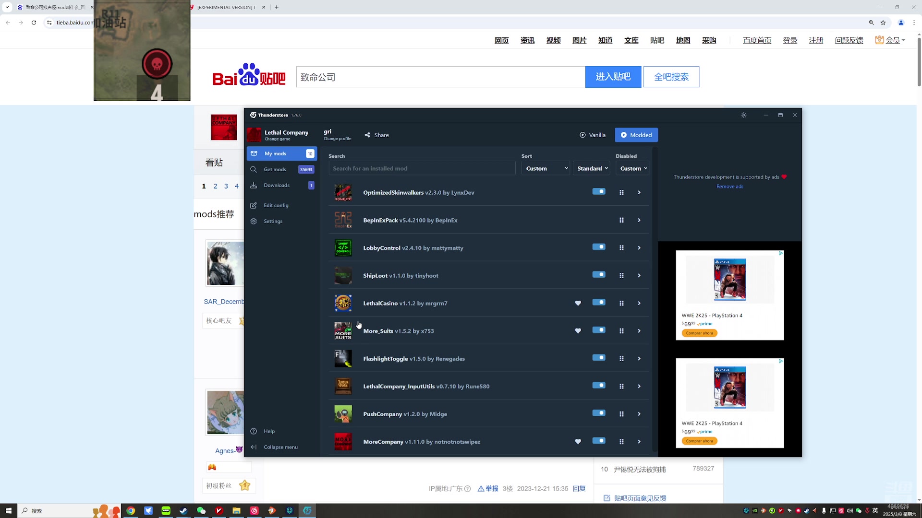
Task: Click the installed mod search field
Action: pos(422,168)
